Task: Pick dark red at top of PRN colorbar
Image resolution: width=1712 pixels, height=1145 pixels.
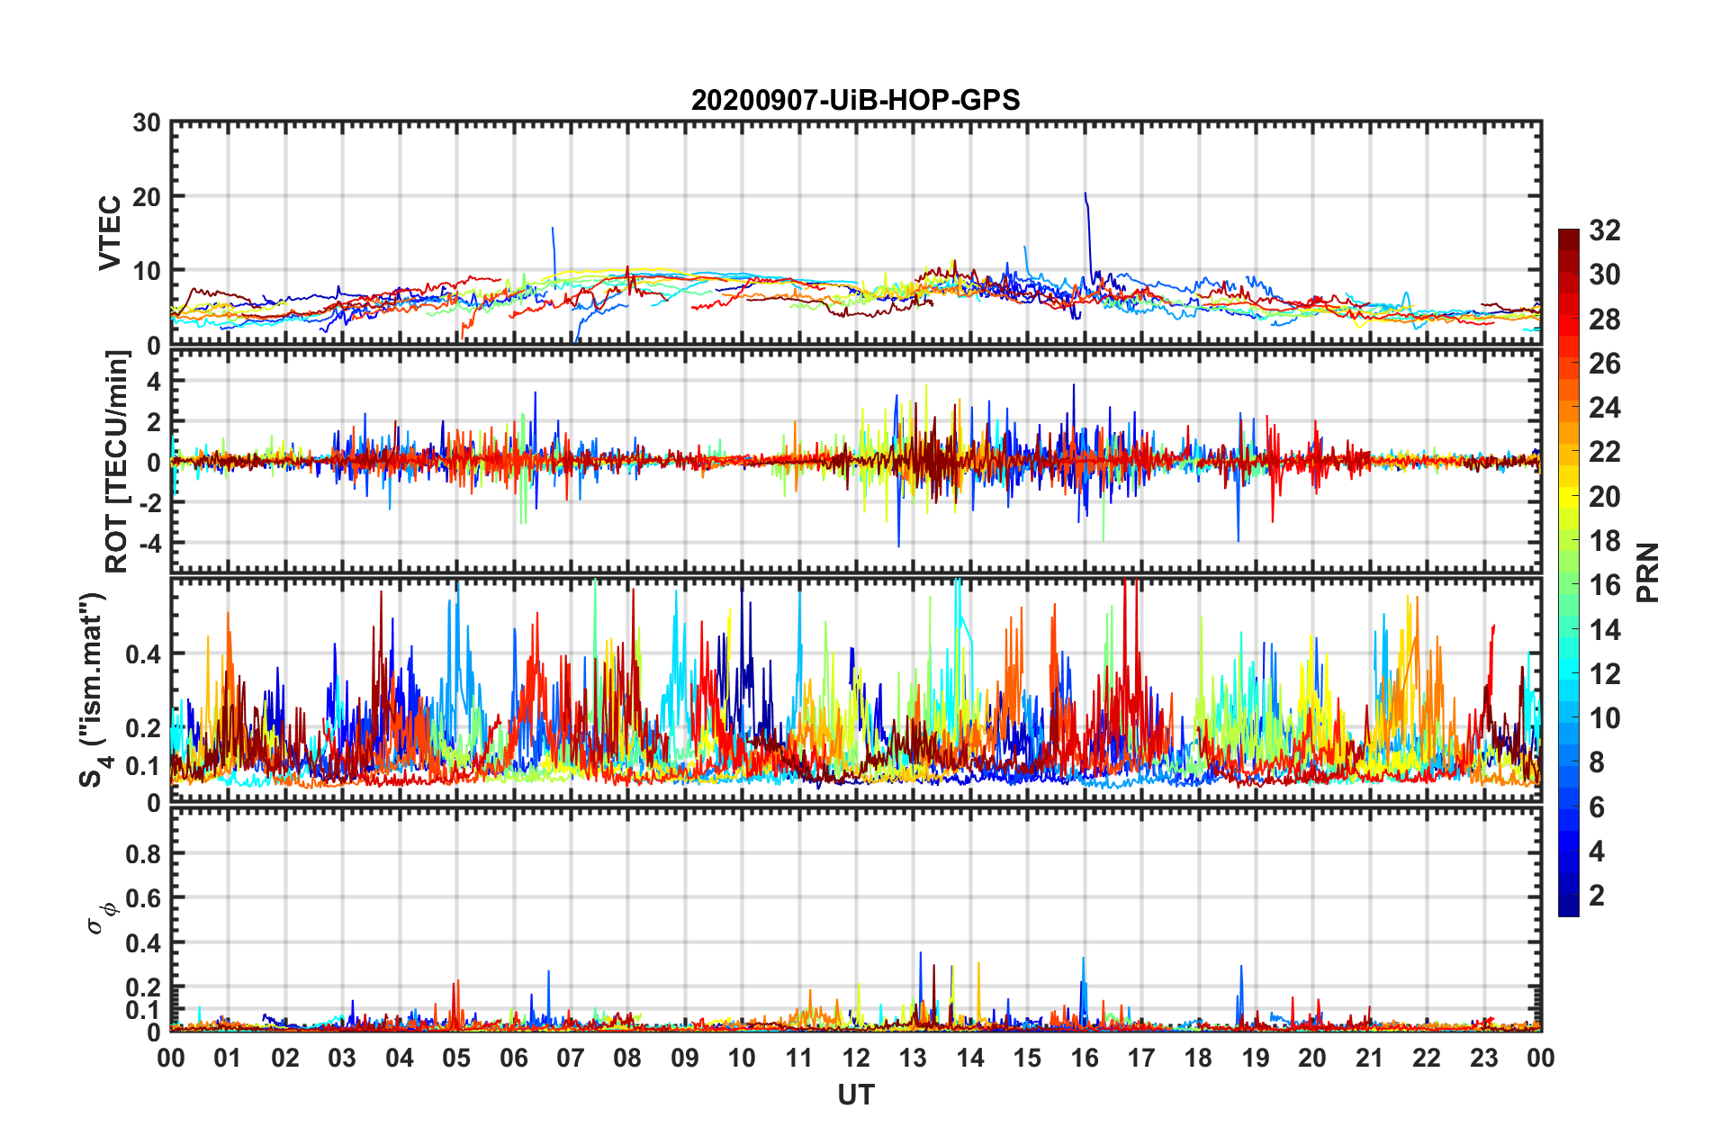Action: 1568,236
